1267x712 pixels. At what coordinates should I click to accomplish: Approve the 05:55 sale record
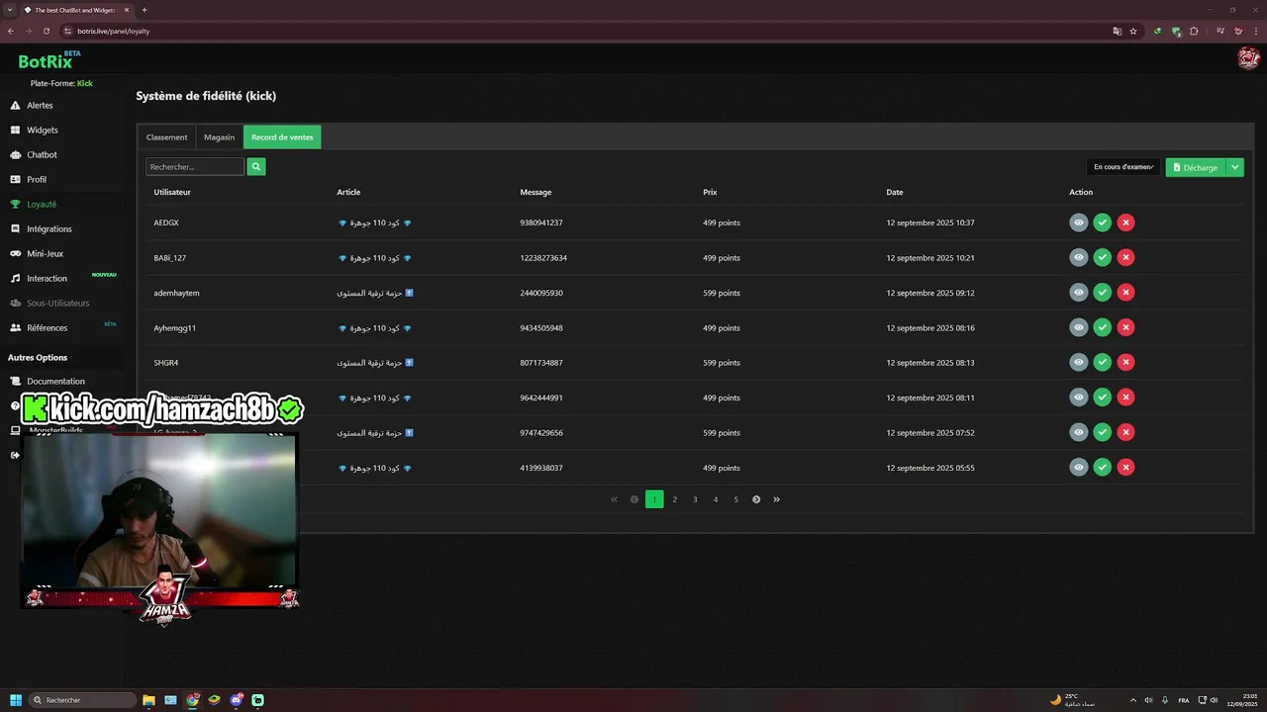(1102, 467)
